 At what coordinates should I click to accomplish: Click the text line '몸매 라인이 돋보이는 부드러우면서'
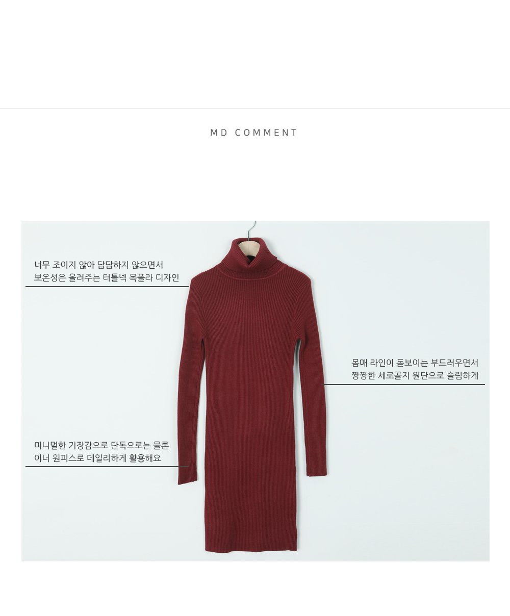pos(415,363)
